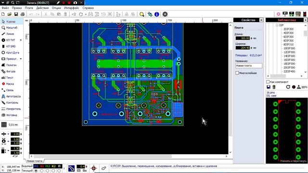
Task: Click the grid size icon 0,01 мм
Action: click(x=4, y=124)
